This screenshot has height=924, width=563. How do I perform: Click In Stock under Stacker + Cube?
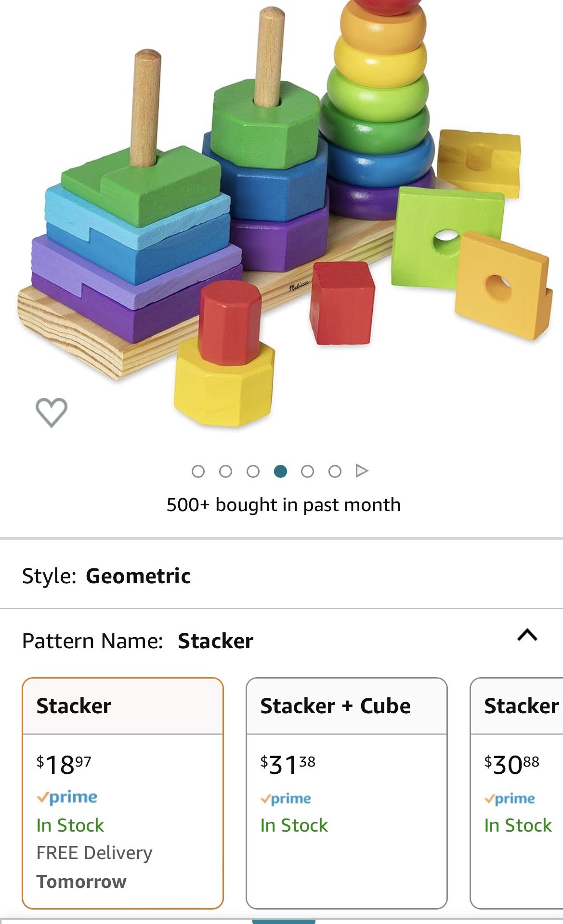click(x=293, y=825)
